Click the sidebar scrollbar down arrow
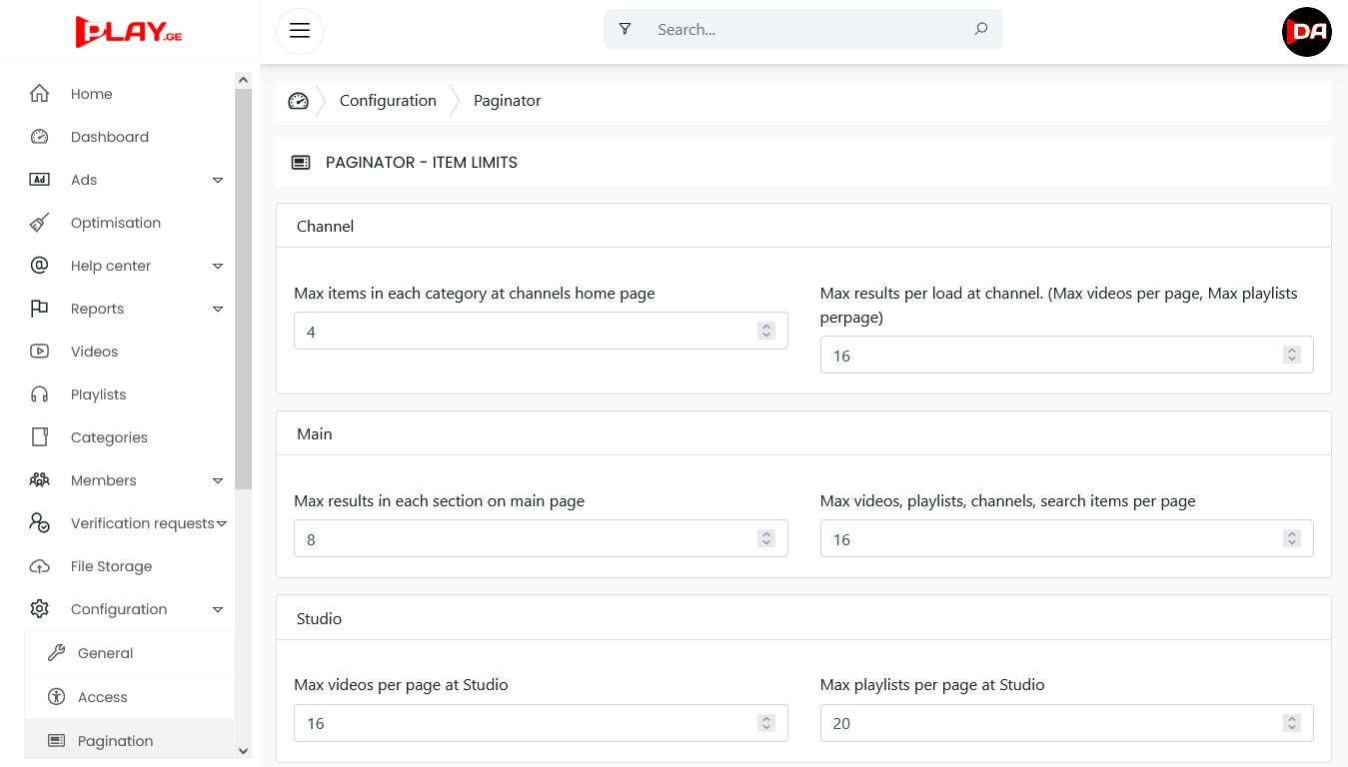The image size is (1348, 767). [x=243, y=751]
